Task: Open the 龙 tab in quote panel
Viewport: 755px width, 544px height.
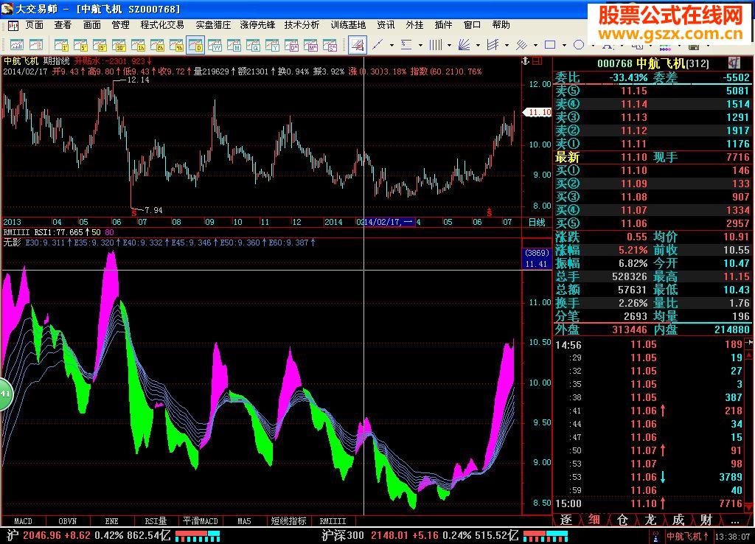Action: (x=650, y=520)
